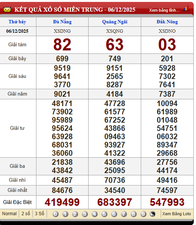Click code XSDNG
This screenshot has width=196, height=225.
(62, 31)
